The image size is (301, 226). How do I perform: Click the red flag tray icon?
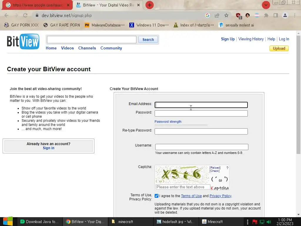coord(255,222)
